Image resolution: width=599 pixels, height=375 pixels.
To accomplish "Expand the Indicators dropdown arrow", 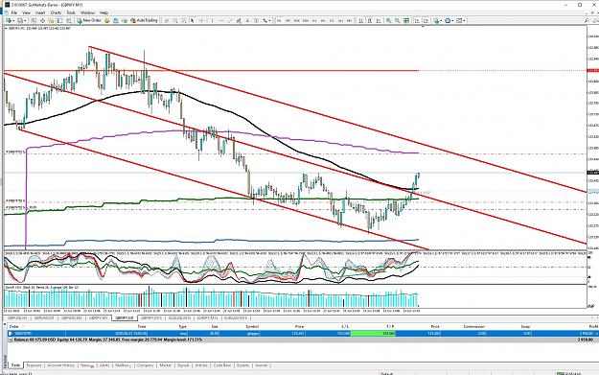I will click(x=441, y=21).
